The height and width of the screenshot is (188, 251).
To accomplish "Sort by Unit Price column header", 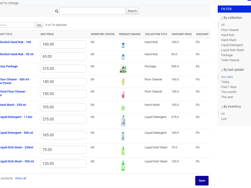I will pos(47,34).
